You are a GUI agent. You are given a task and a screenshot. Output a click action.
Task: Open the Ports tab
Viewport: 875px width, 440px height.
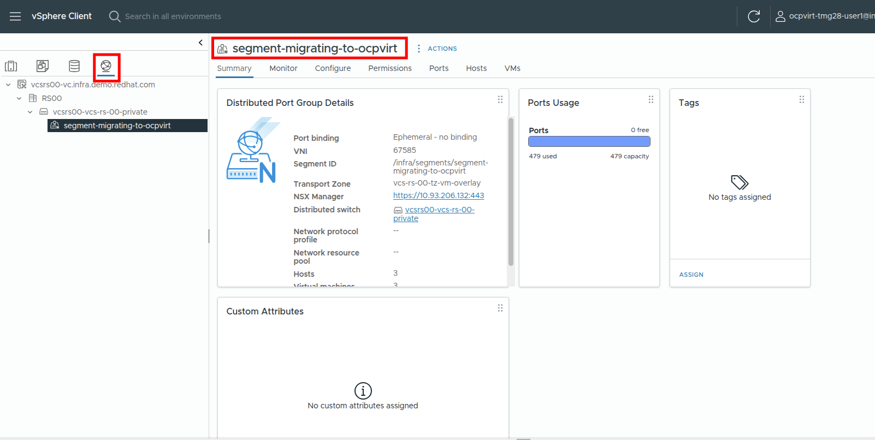[439, 68]
